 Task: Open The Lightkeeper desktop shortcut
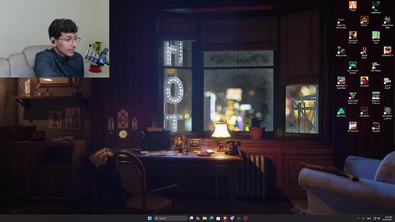click(376, 7)
